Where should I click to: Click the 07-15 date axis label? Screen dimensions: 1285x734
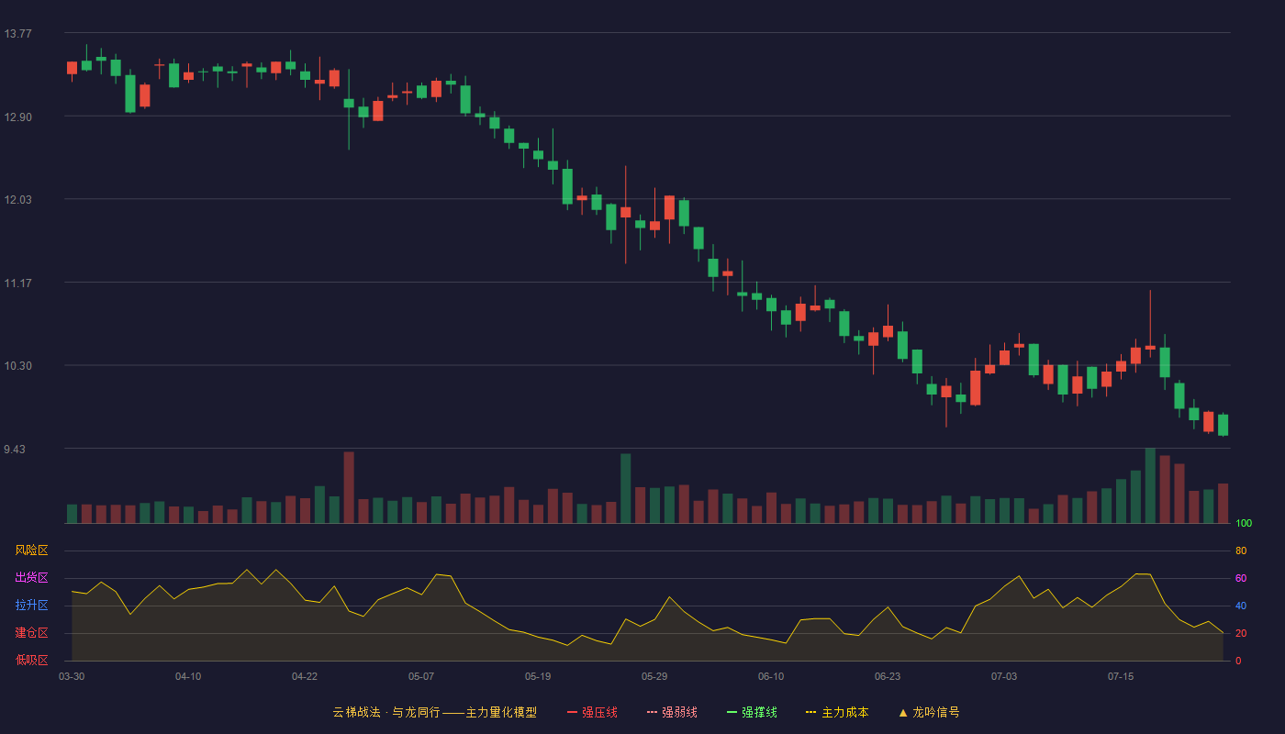(x=1121, y=676)
